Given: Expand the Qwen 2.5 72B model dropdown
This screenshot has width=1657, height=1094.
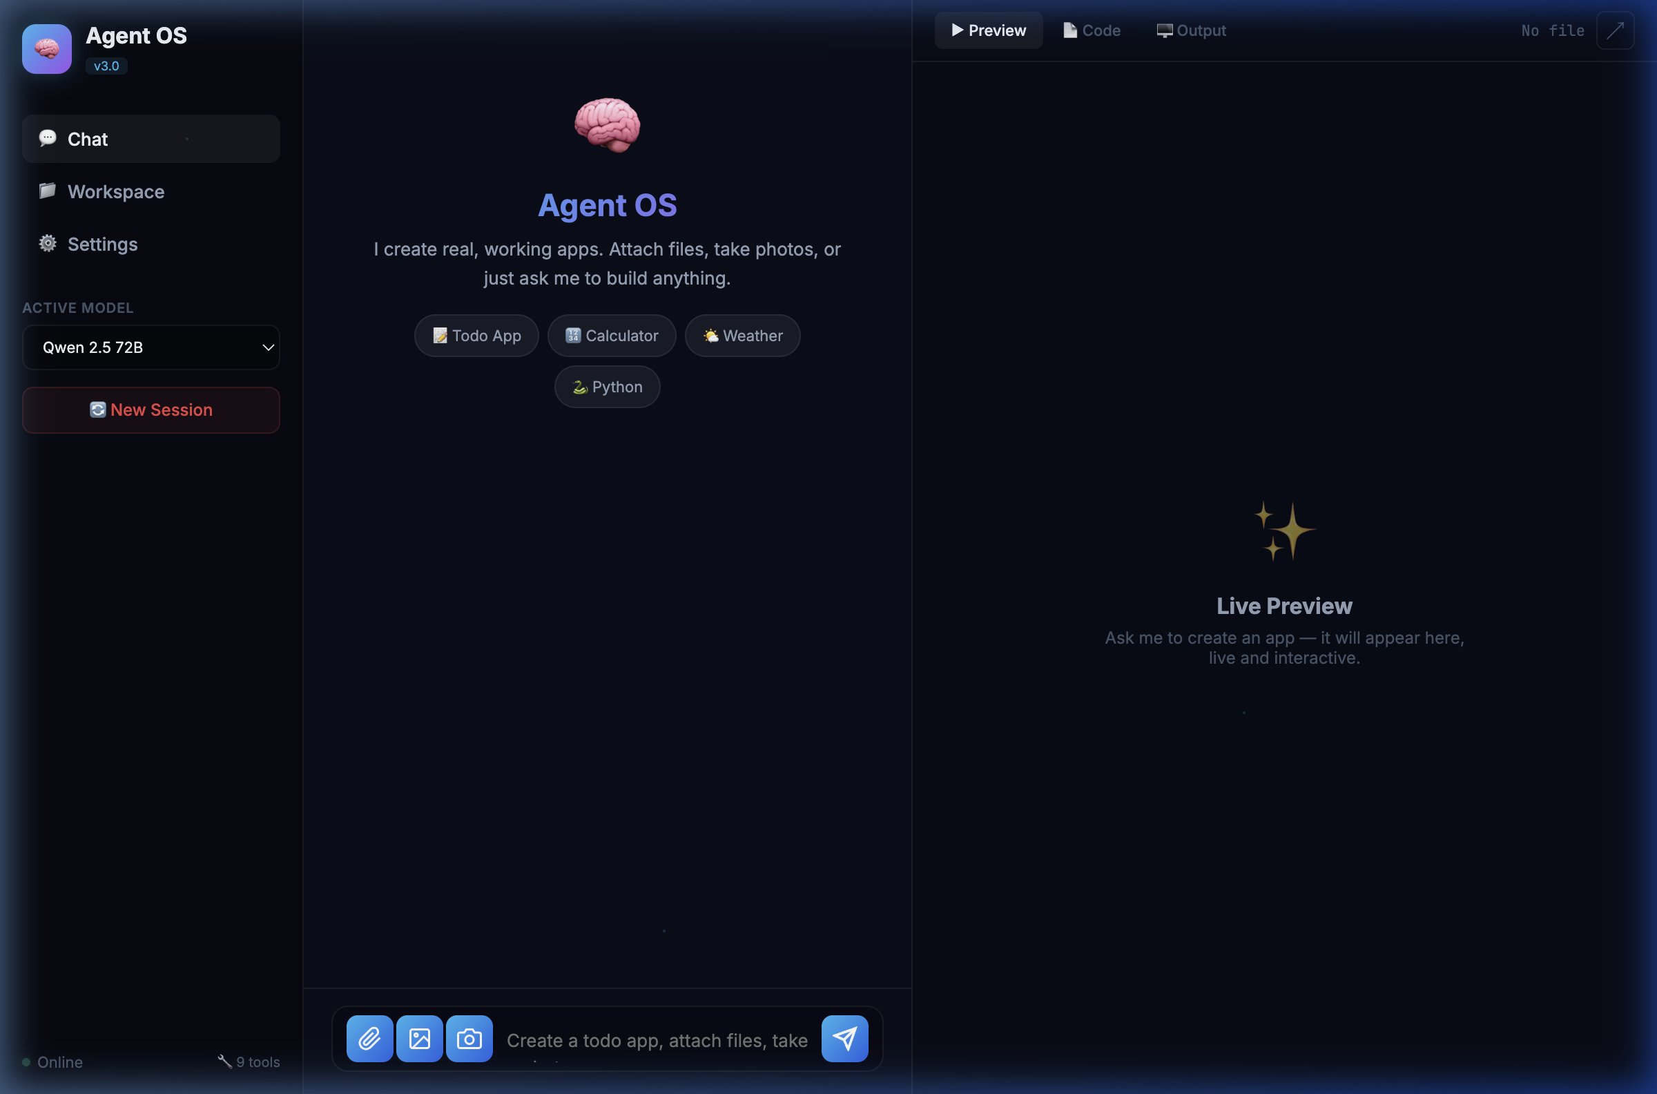Looking at the screenshot, I should [x=151, y=347].
